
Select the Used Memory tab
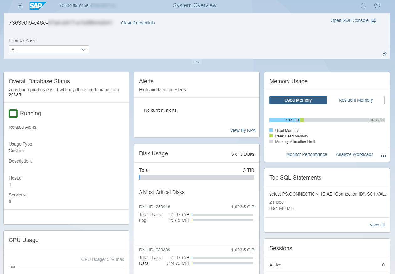298,100
